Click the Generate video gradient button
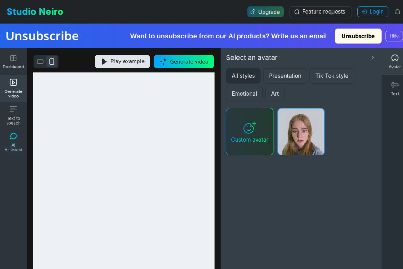This screenshot has width=403, height=269. pos(184,61)
